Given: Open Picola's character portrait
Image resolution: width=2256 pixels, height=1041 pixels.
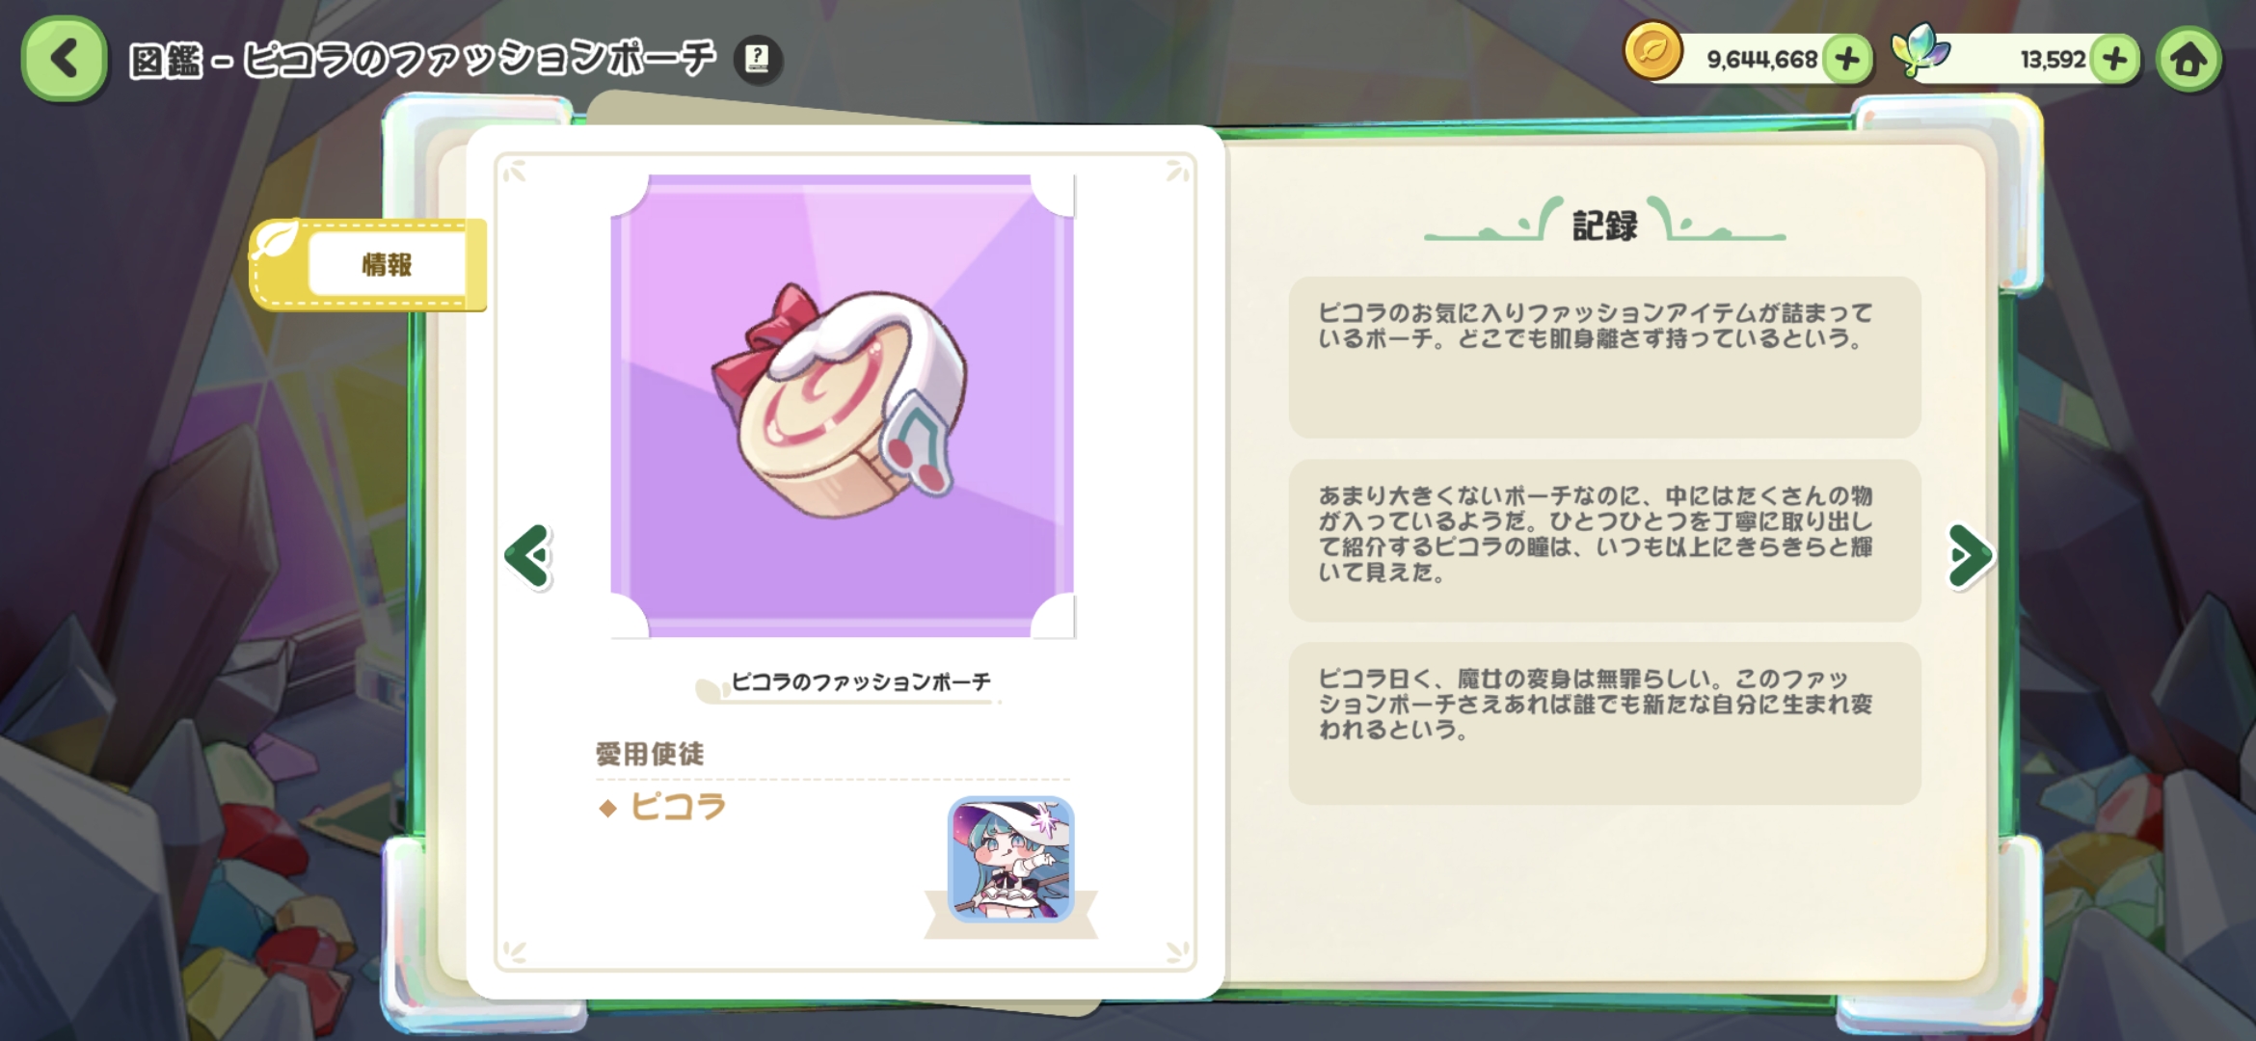Looking at the screenshot, I should (x=1010, y=859).
